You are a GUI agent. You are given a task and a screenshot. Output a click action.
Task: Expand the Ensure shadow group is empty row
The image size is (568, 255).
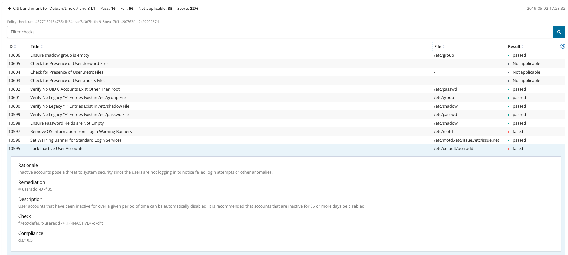coord(60,55)
